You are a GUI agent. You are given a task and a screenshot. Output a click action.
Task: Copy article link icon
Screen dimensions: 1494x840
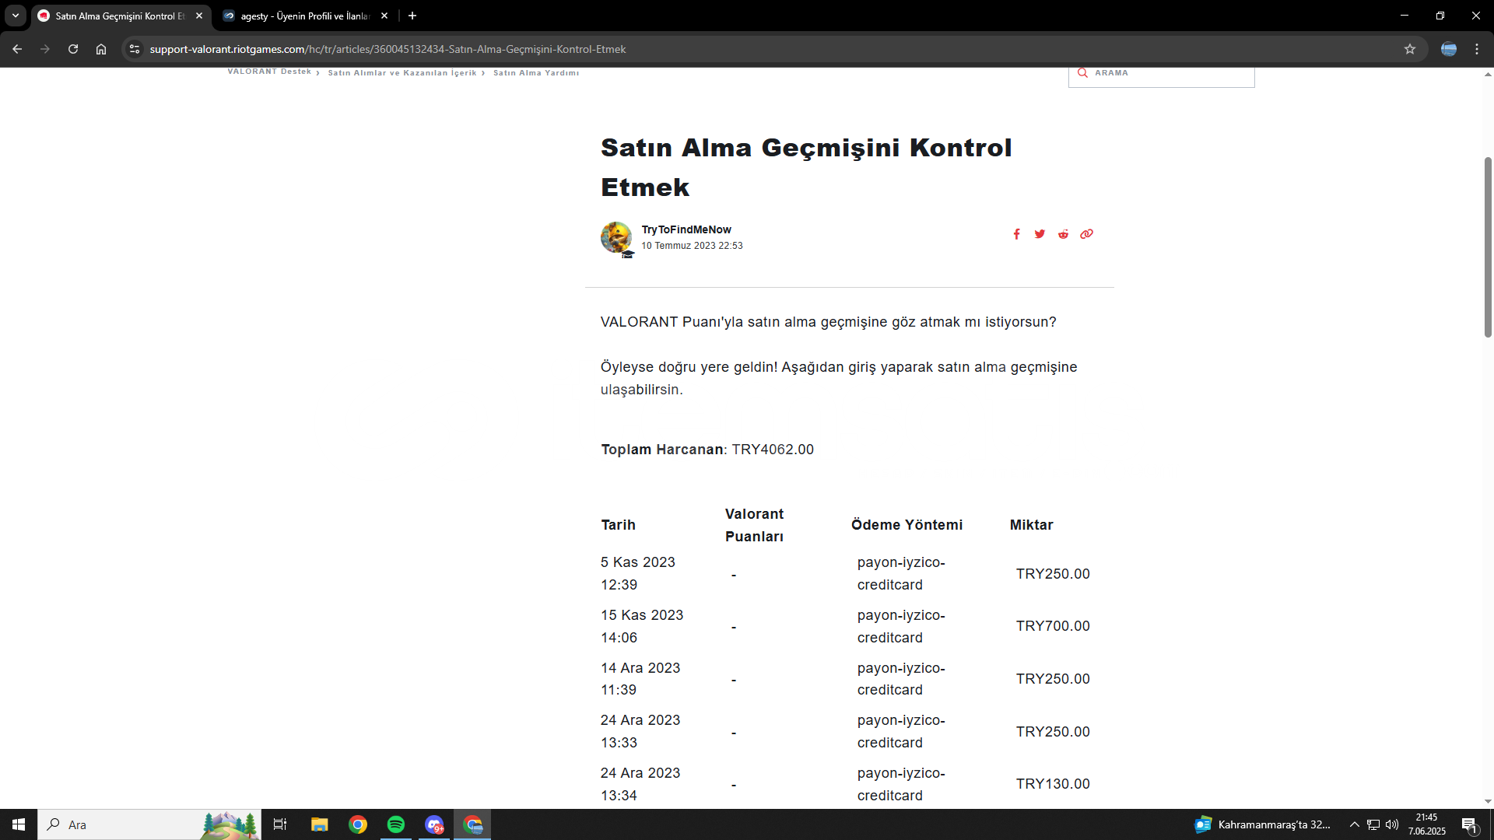click(x=1087, y=234)
